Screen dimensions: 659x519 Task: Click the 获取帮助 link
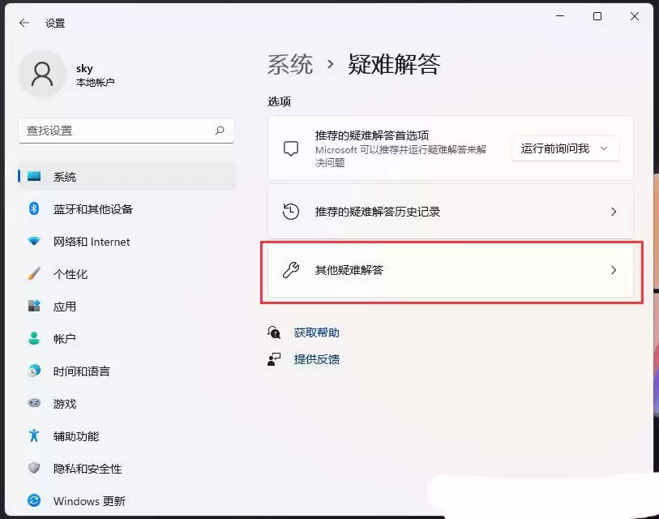pos(316,332)
